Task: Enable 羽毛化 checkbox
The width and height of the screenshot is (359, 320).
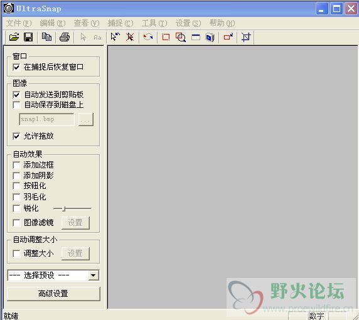Action: click(x=16, y=197)
